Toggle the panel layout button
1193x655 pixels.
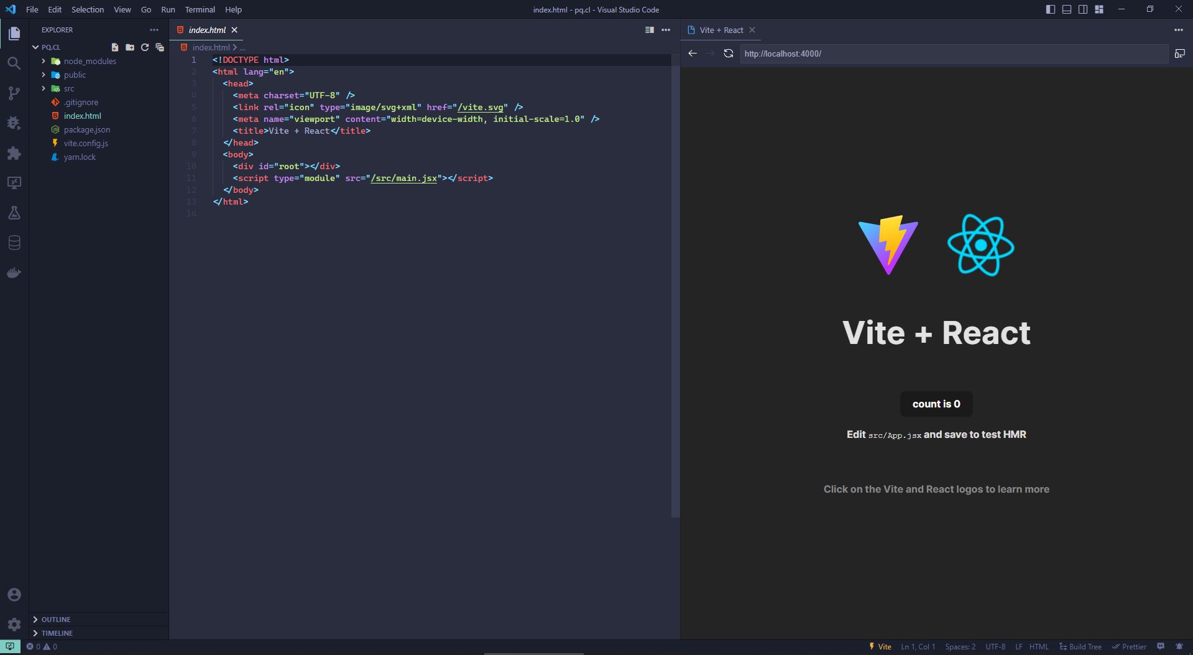coord(1067,9)
